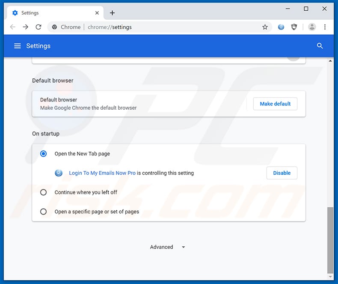
Task: Disable the Login To My Emails Now Pro extension
Action: [x=282, y=173]
